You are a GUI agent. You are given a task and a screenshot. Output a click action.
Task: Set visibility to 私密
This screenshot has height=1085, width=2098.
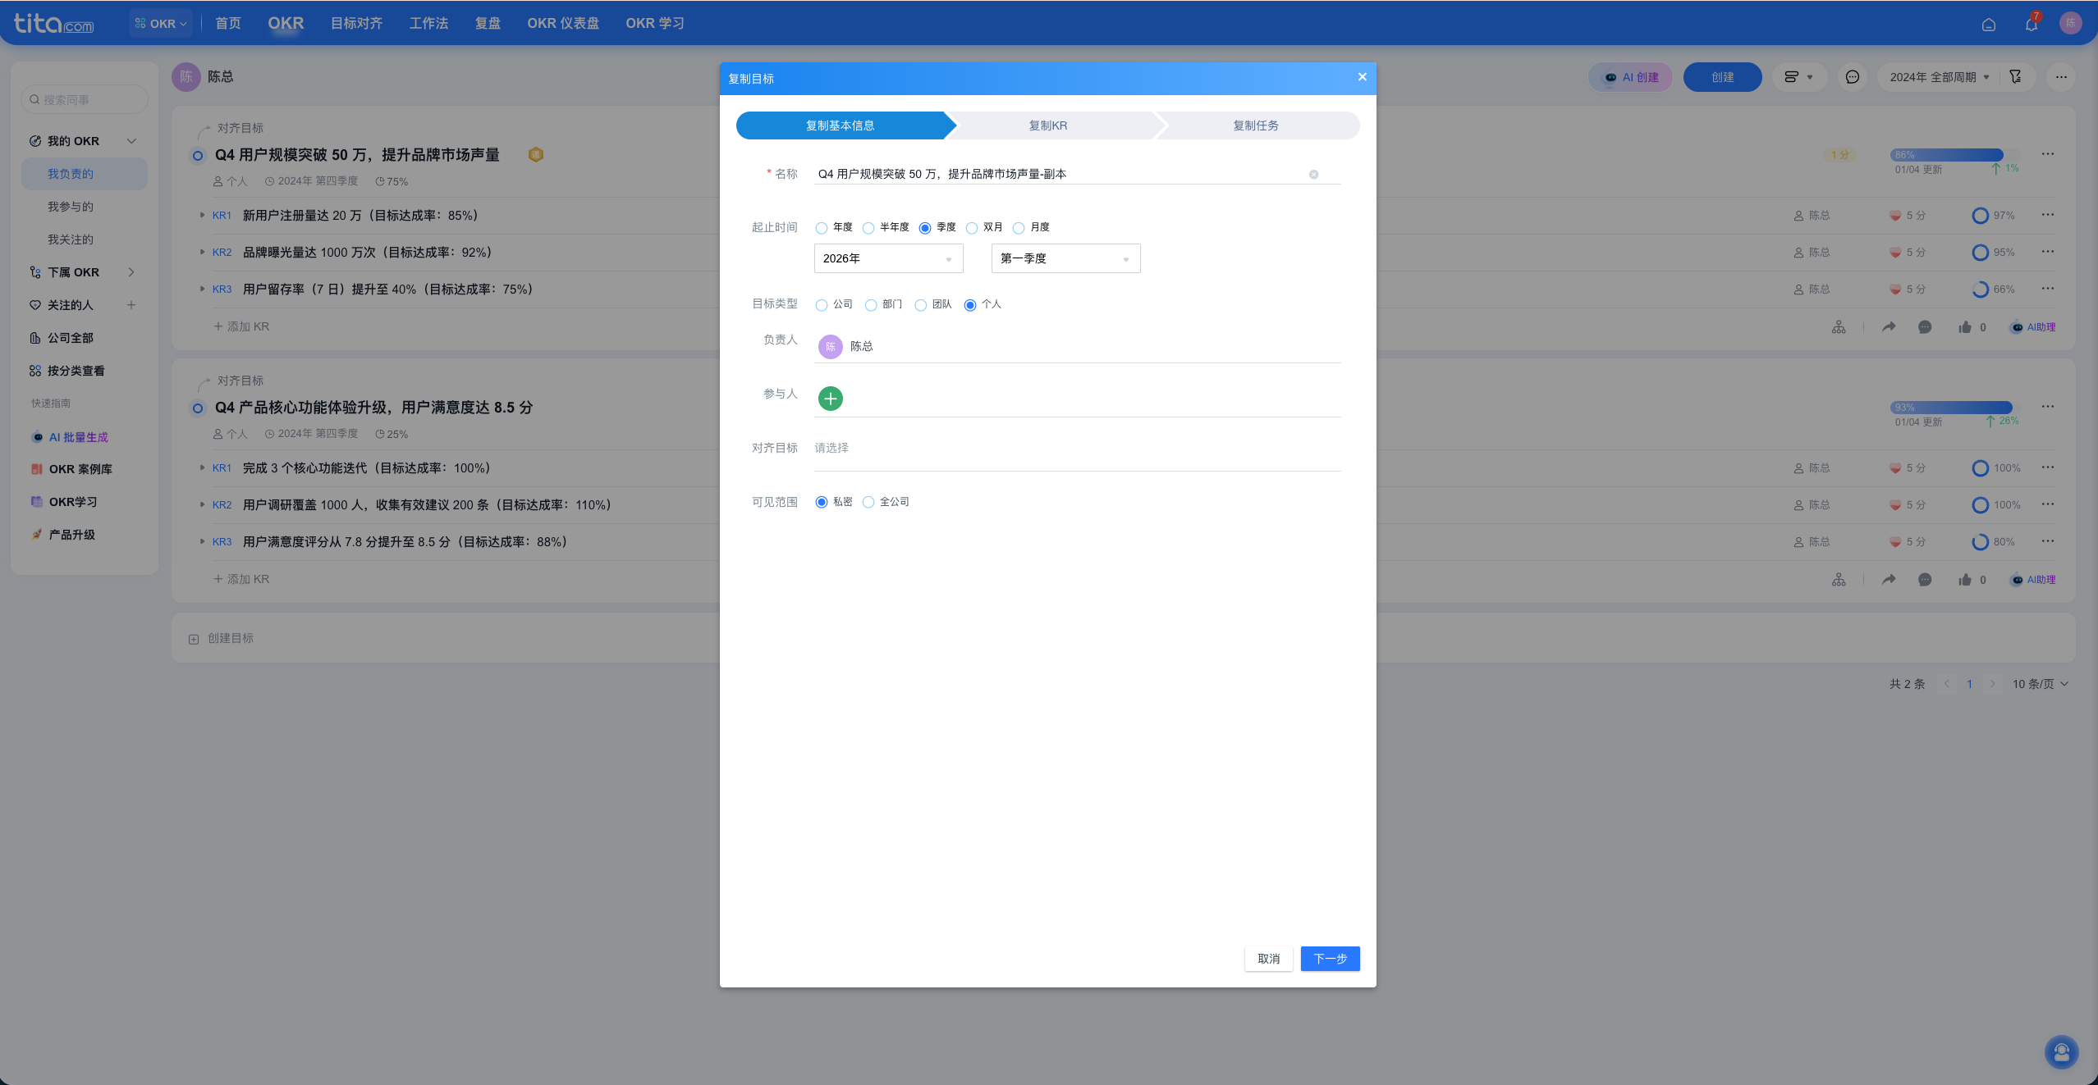tap(821, 503)
